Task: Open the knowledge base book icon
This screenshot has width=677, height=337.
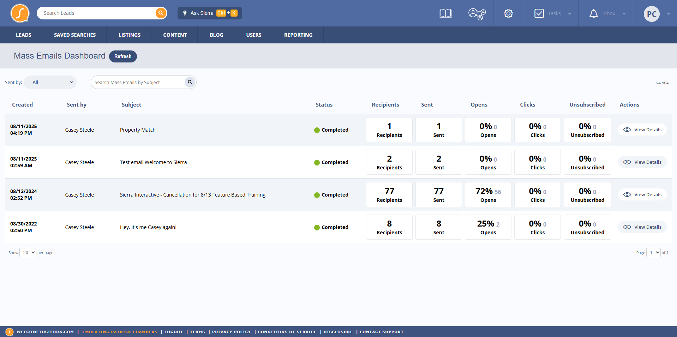Action: (445, 13)
